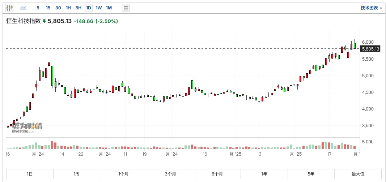Show the 5年 time range
Screen dimensions: 386x182
[311, 174]
